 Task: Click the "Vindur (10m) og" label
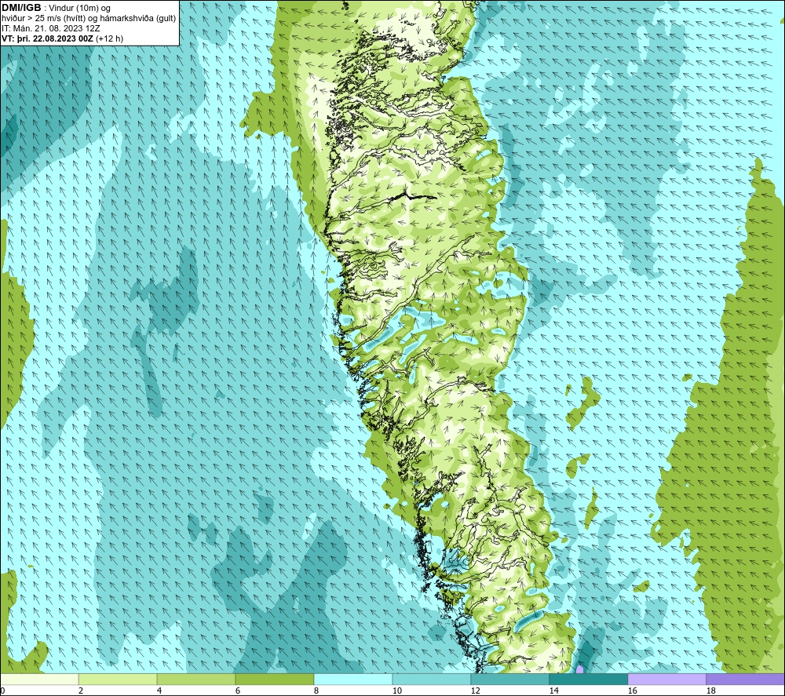pos(79,9)
